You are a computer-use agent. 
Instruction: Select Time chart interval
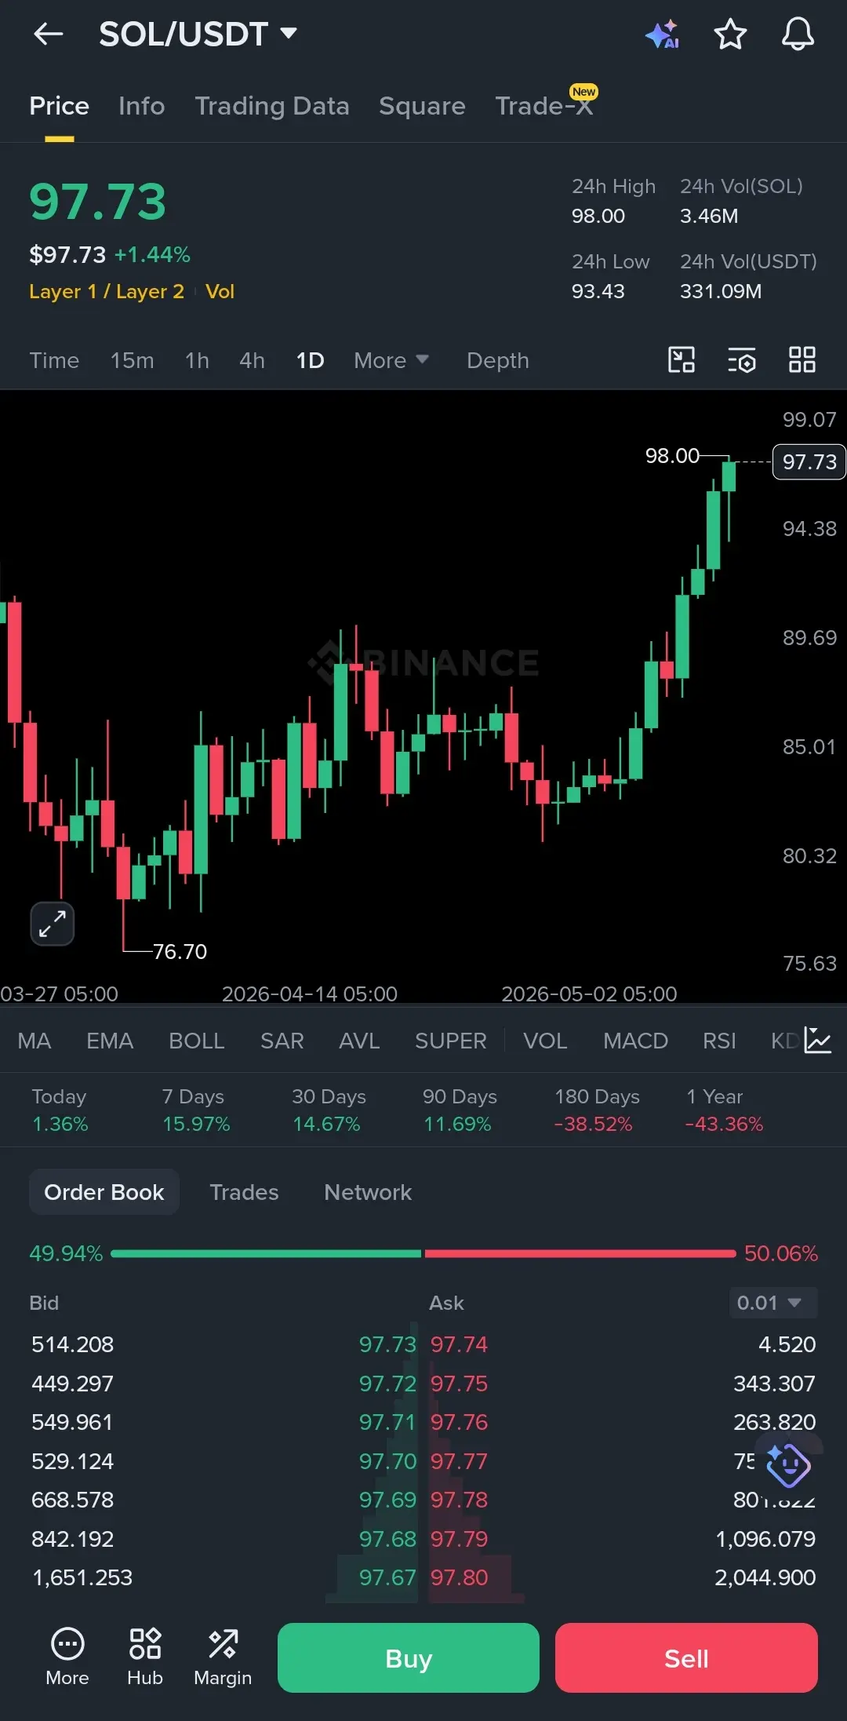[54, 360]
